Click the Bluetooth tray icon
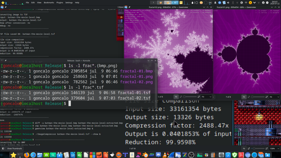This screenshot has height=158, width=281. (233, 3)
